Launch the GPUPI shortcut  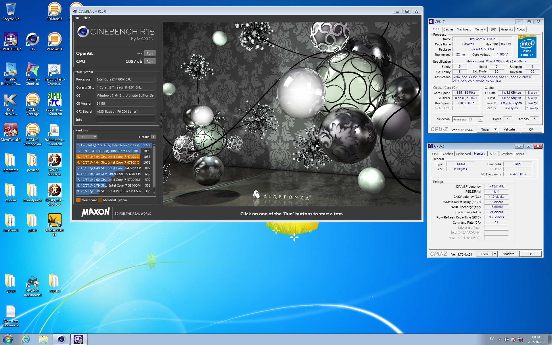54,164
